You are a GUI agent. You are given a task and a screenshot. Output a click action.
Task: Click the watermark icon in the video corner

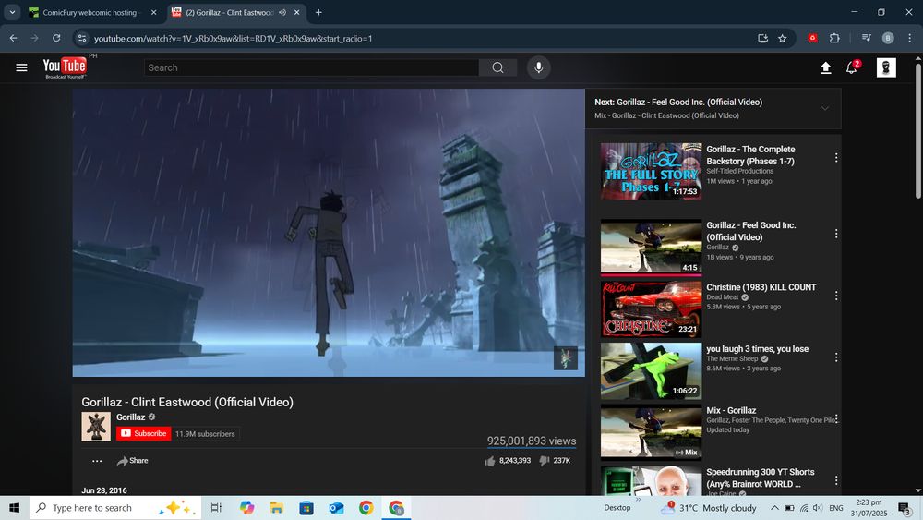pos(566,358)
